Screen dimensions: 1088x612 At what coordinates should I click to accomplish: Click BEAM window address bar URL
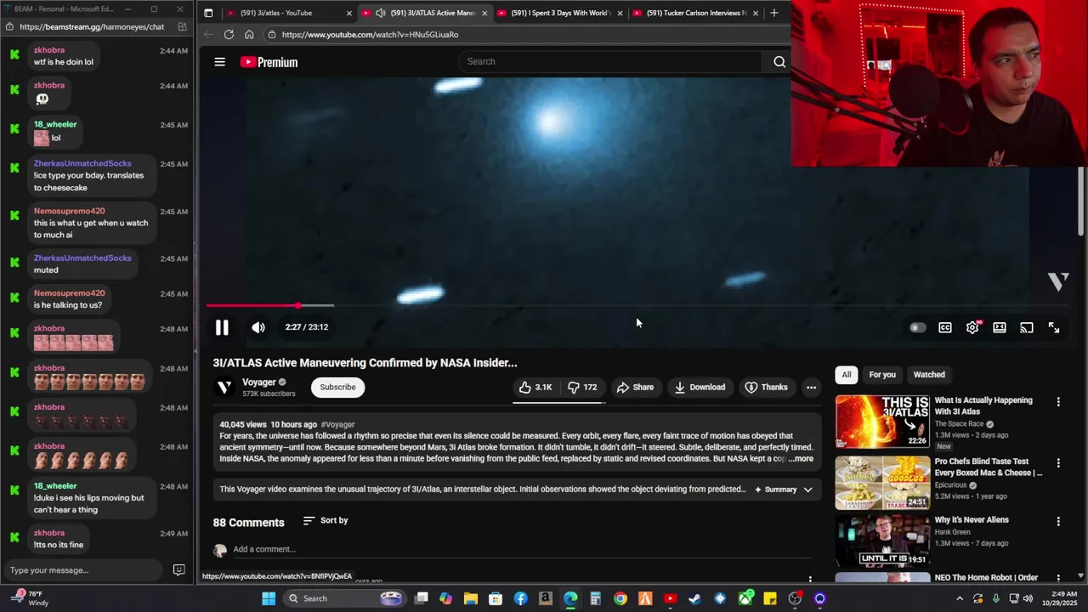click(x=92, y=26)
